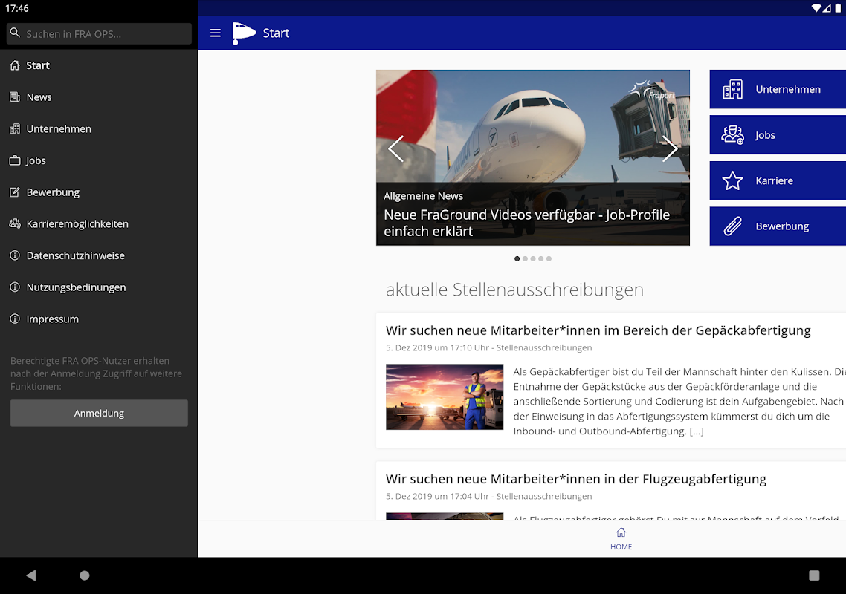Image resolution: width=846 pixels, height=594 pixels.
Task: Tap the HOME tab label
Action: click(x=621, y=546)
